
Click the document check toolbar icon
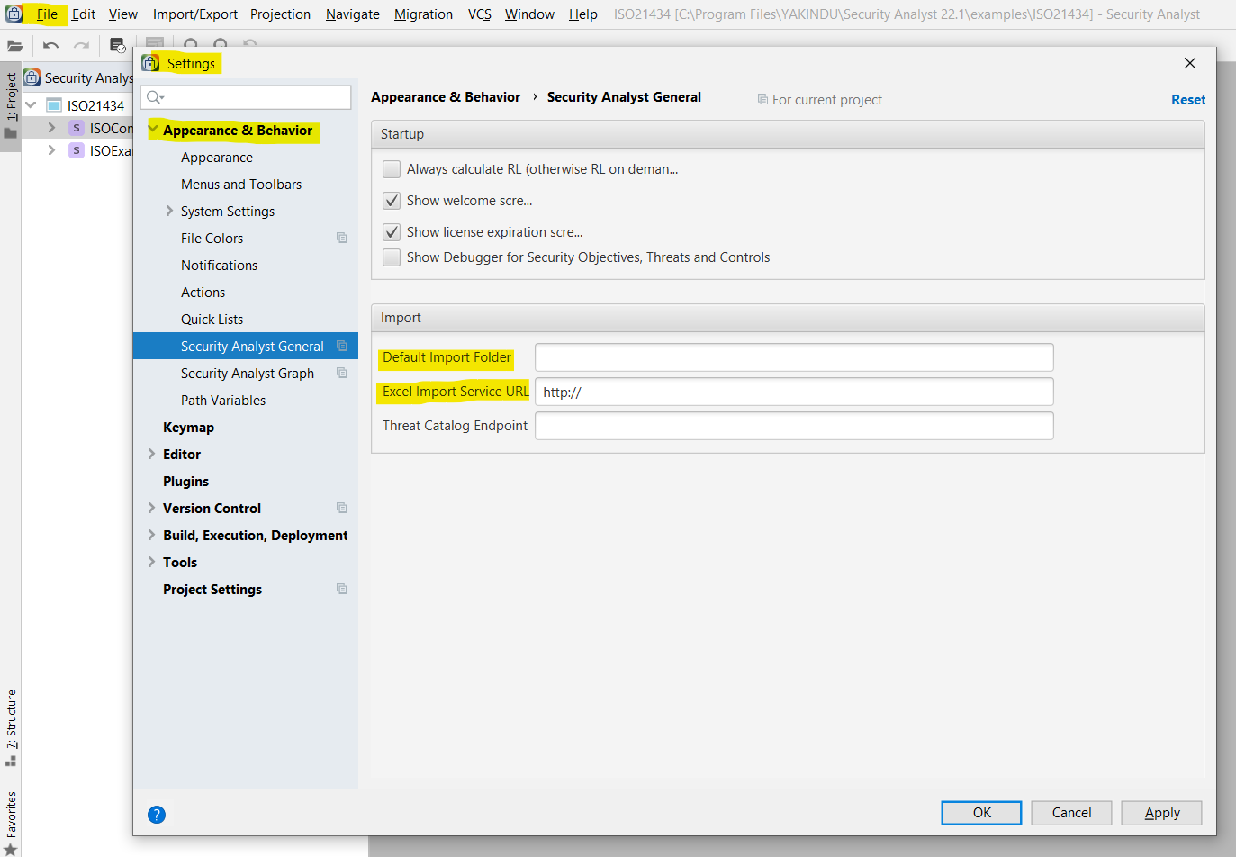(117, 45)
